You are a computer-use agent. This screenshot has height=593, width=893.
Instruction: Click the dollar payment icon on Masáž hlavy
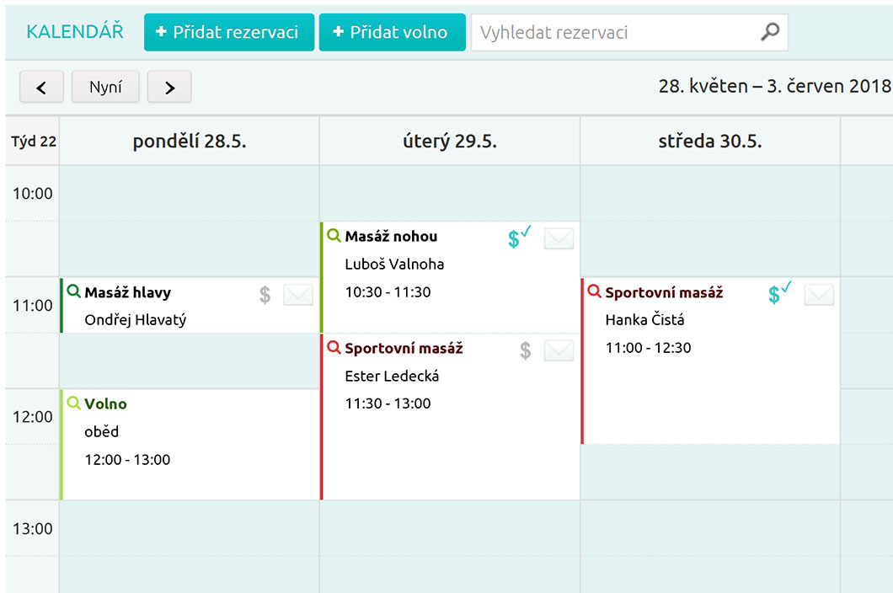tap(265, 294)
